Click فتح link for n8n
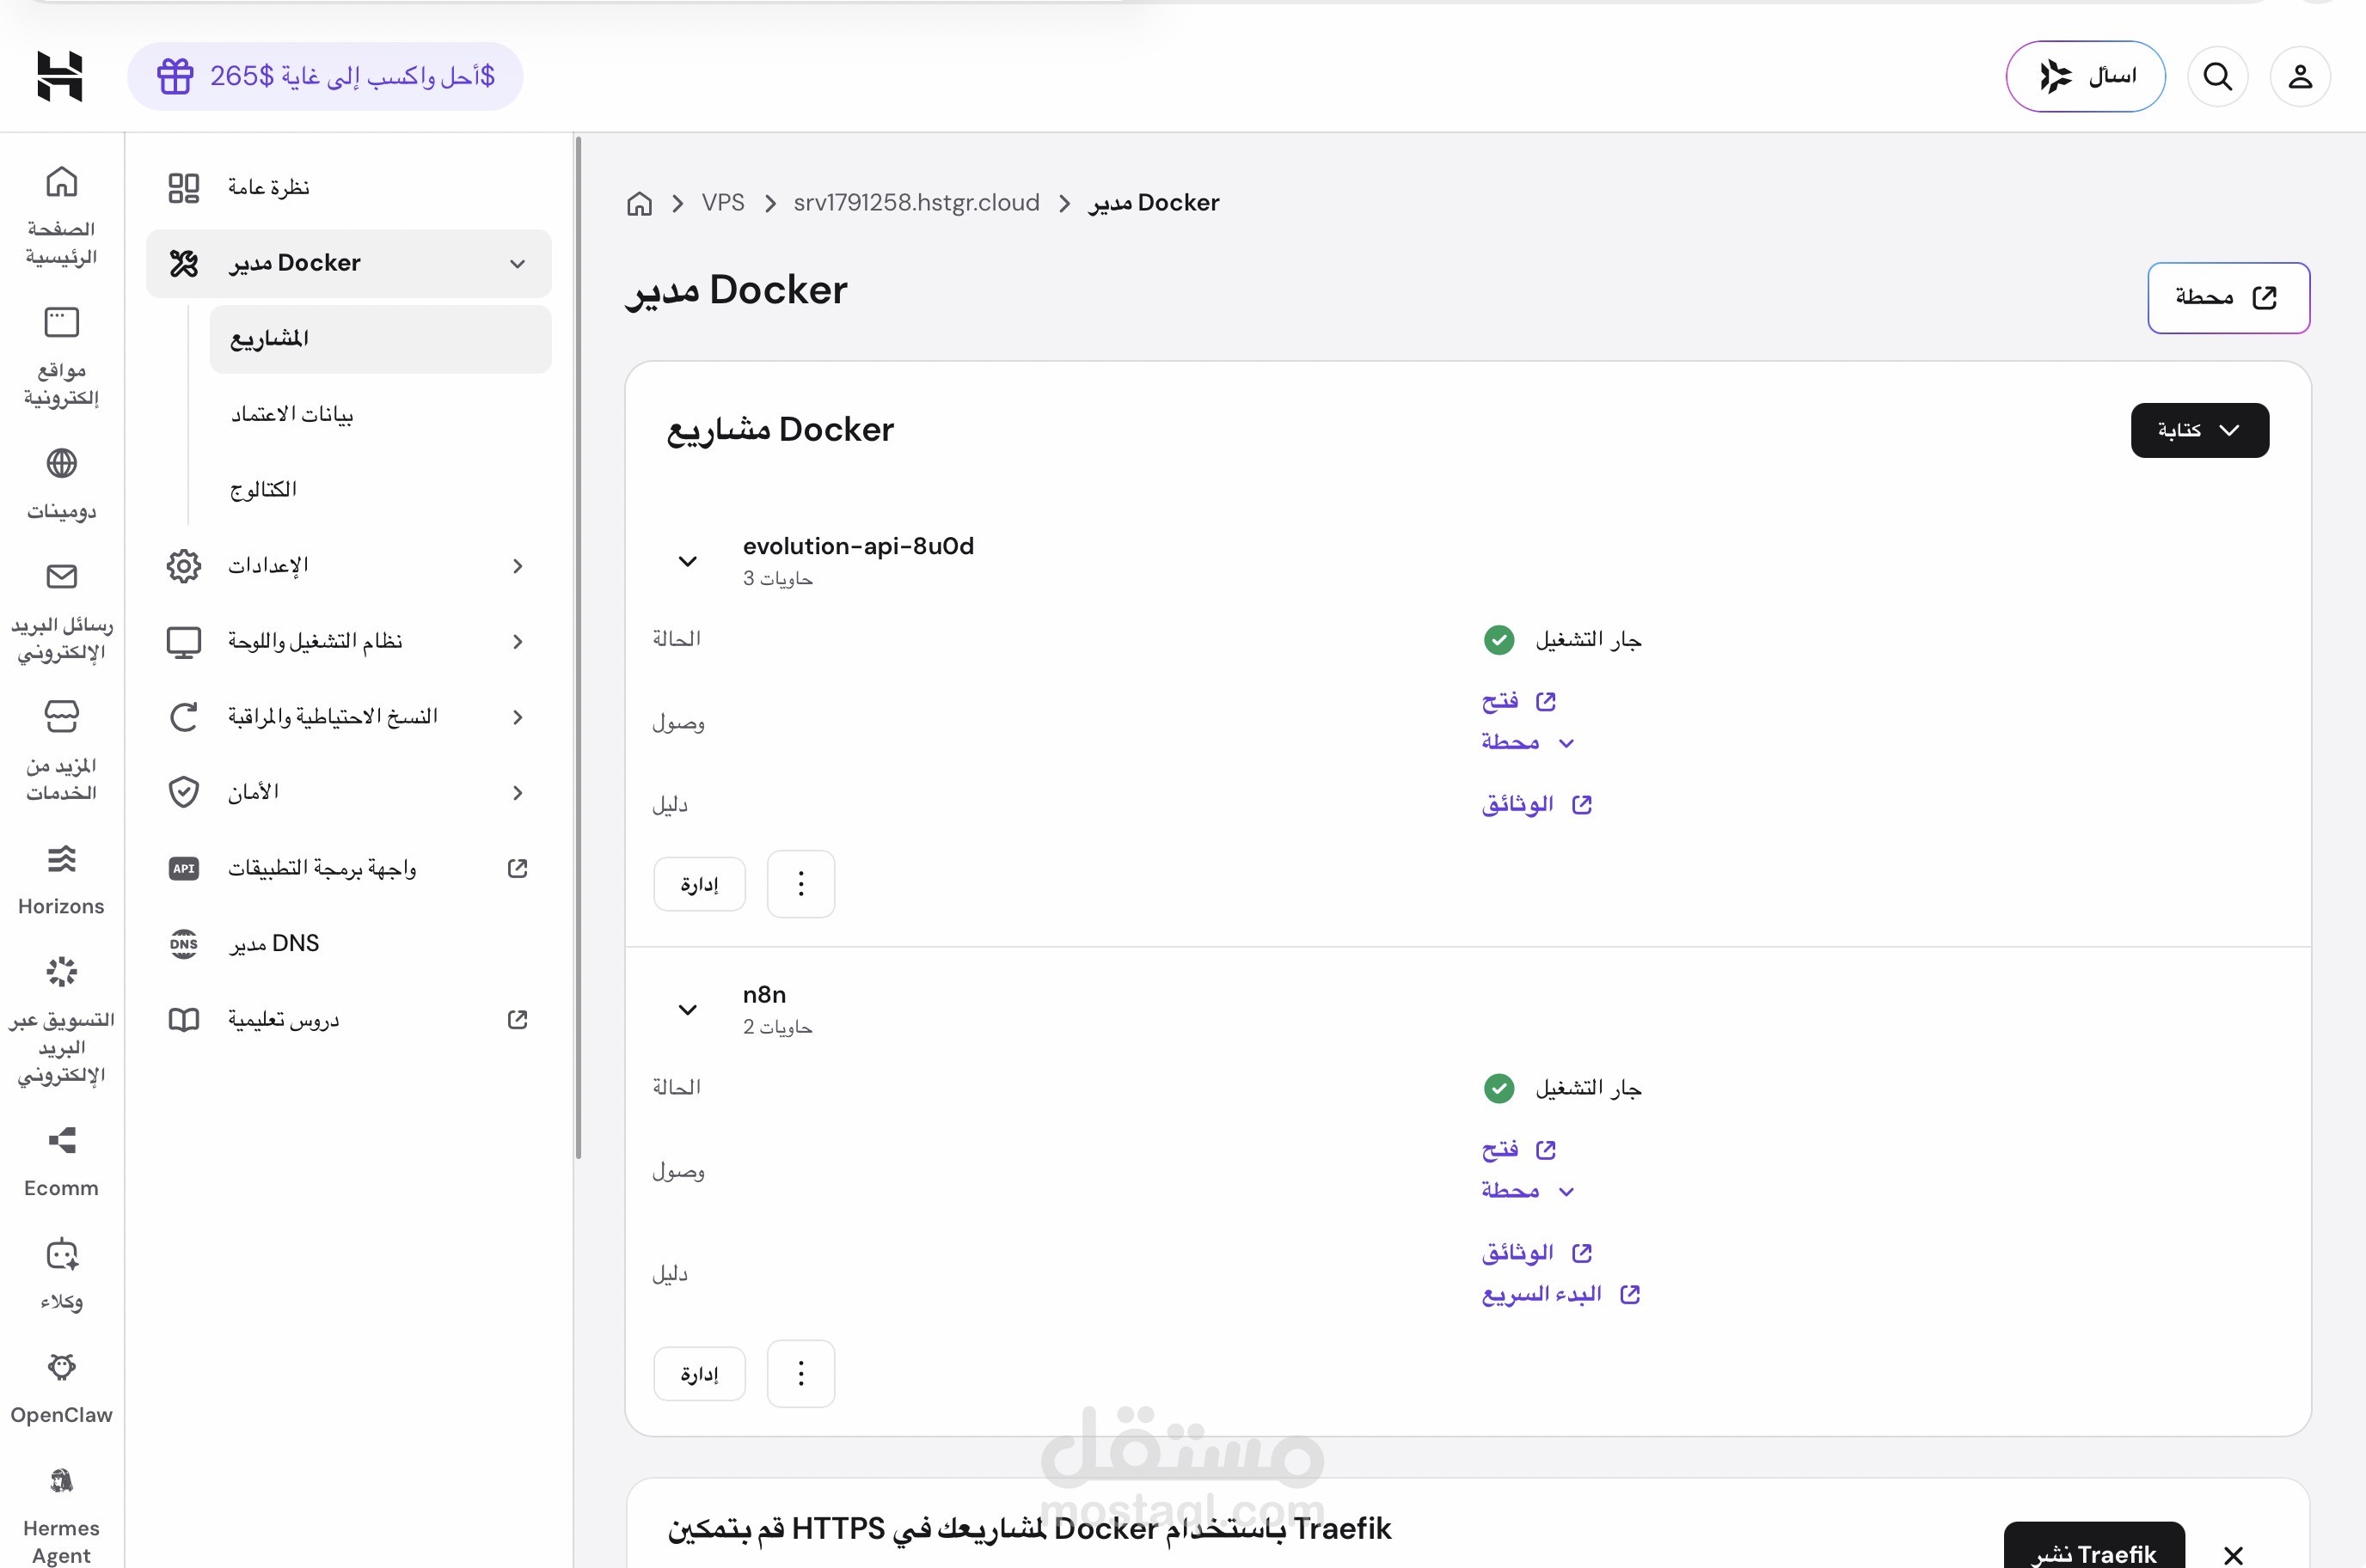Viewport: 2366px width, 1568px height. click(1518, 1150)
